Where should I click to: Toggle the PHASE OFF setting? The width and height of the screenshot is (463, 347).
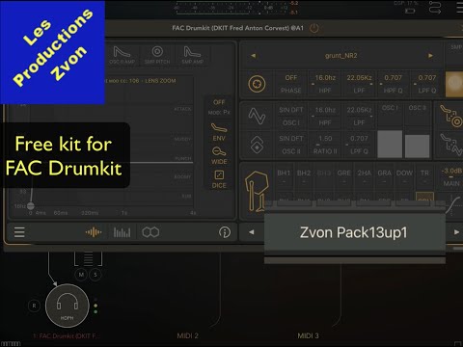pos(291,84)
